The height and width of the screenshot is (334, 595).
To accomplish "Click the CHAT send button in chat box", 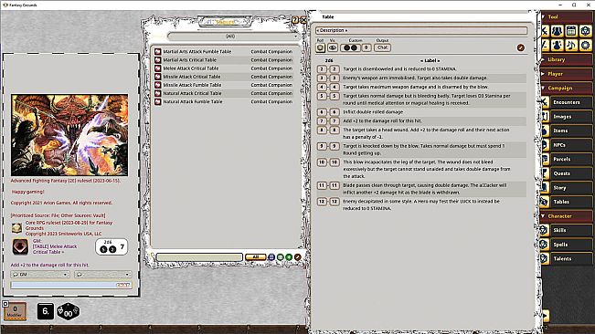I will [123, 285].
